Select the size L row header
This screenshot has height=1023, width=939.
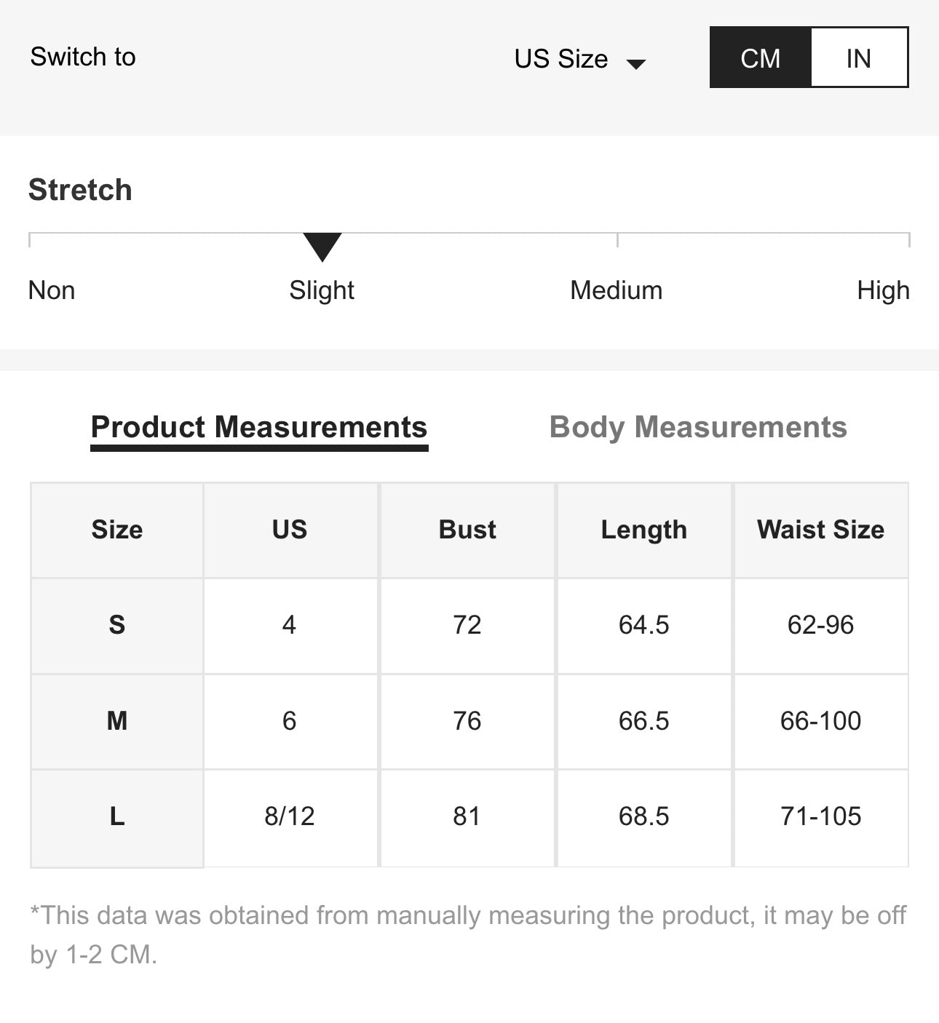pyautogui.click(x=117, y=816)
